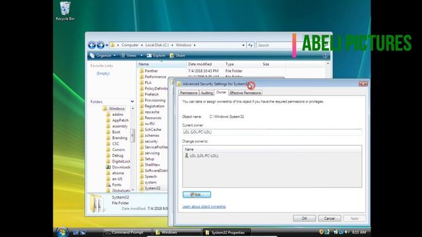Click the volume icon in system tray
Viewport: 422px width, 237px height.
[x=347, y=232]
